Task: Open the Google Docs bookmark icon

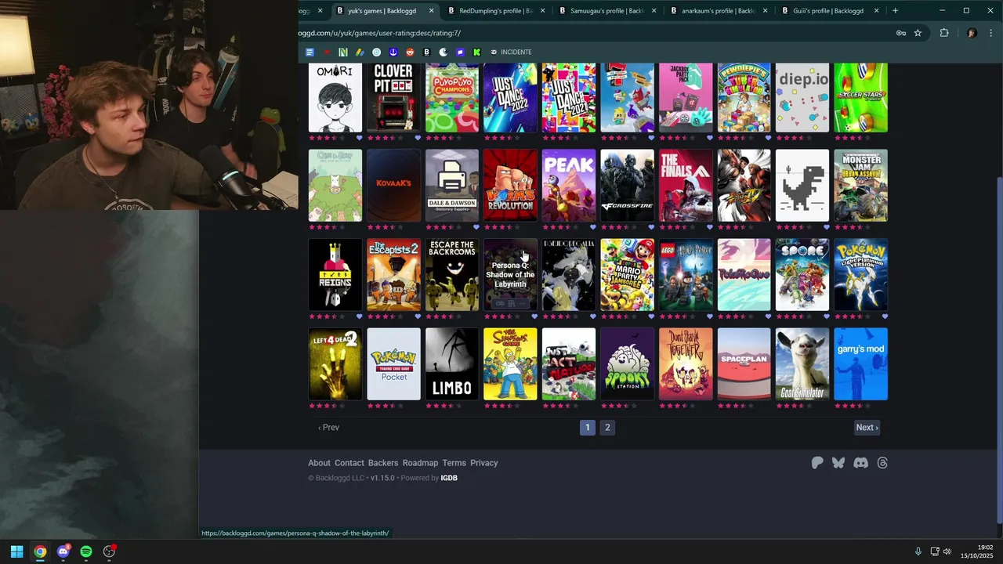Action: coord(310,52)
